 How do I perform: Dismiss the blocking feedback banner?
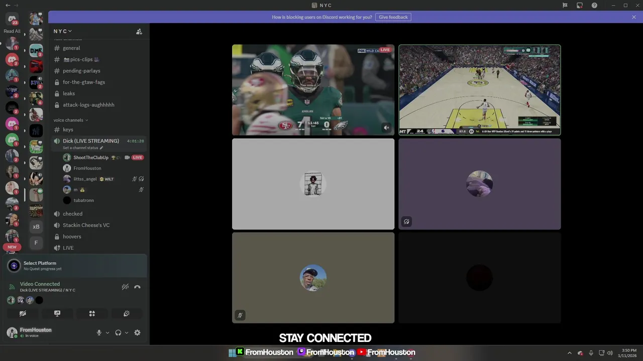[634, 17]
